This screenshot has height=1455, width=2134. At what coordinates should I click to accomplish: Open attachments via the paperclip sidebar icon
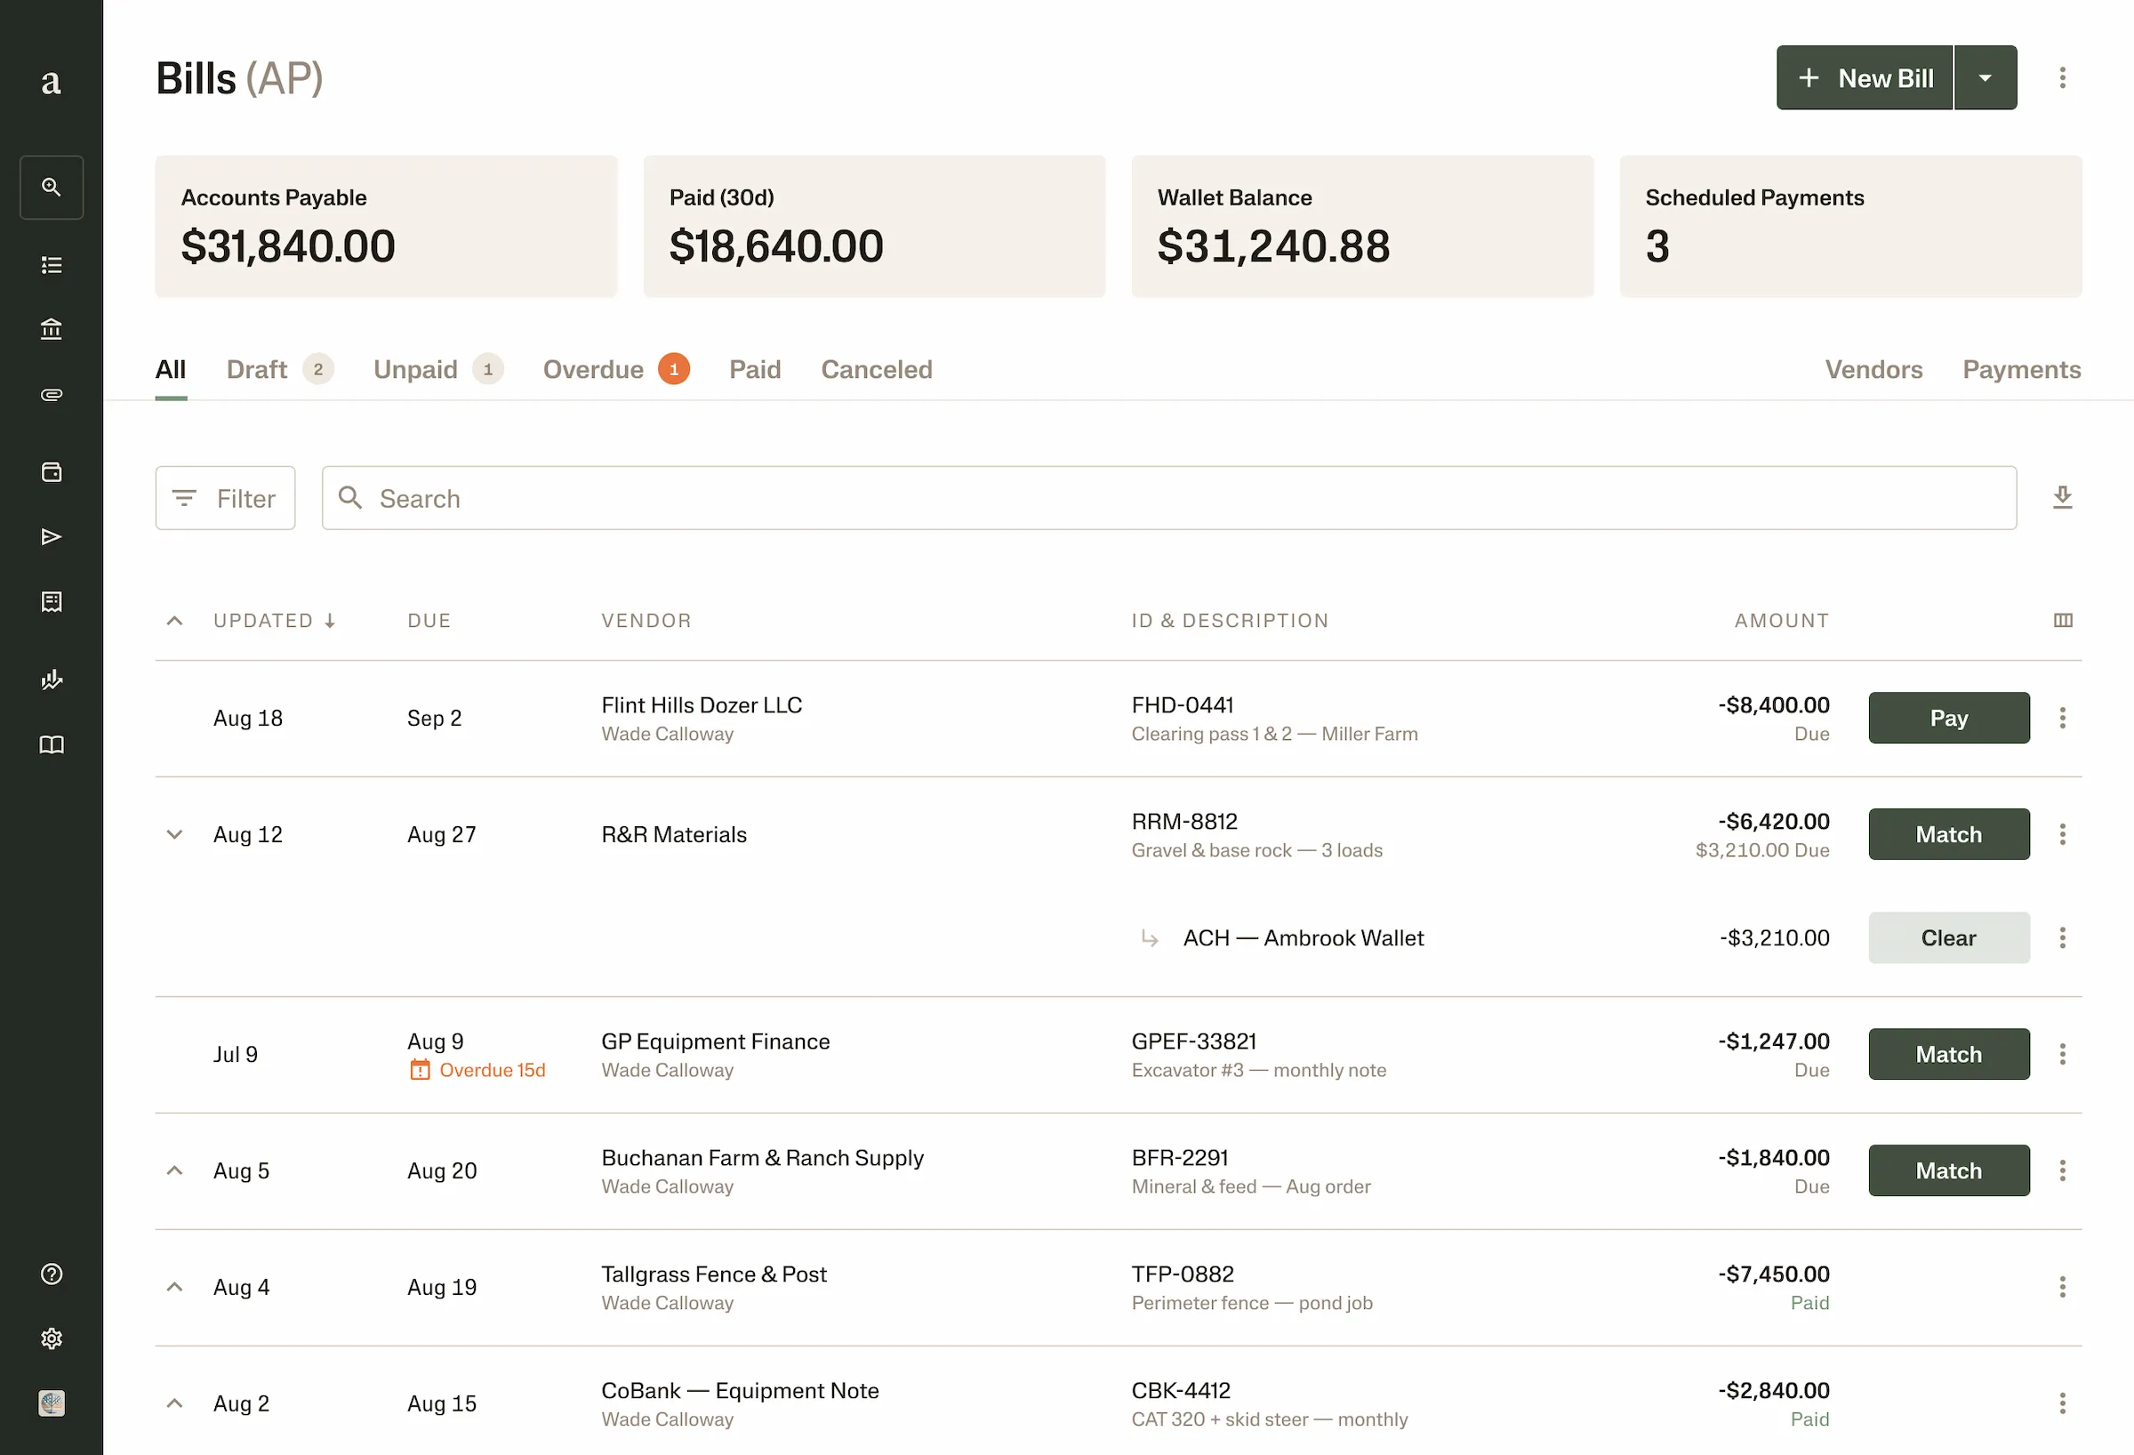(x=52, y=394)
